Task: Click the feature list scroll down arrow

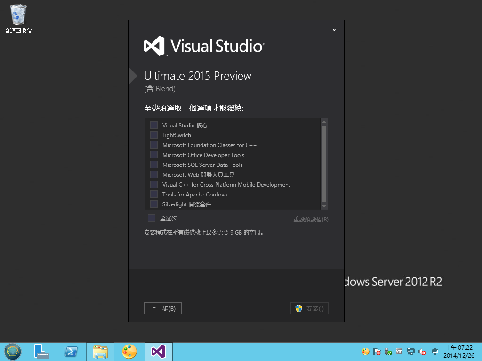Action: (x=324, y=207)
